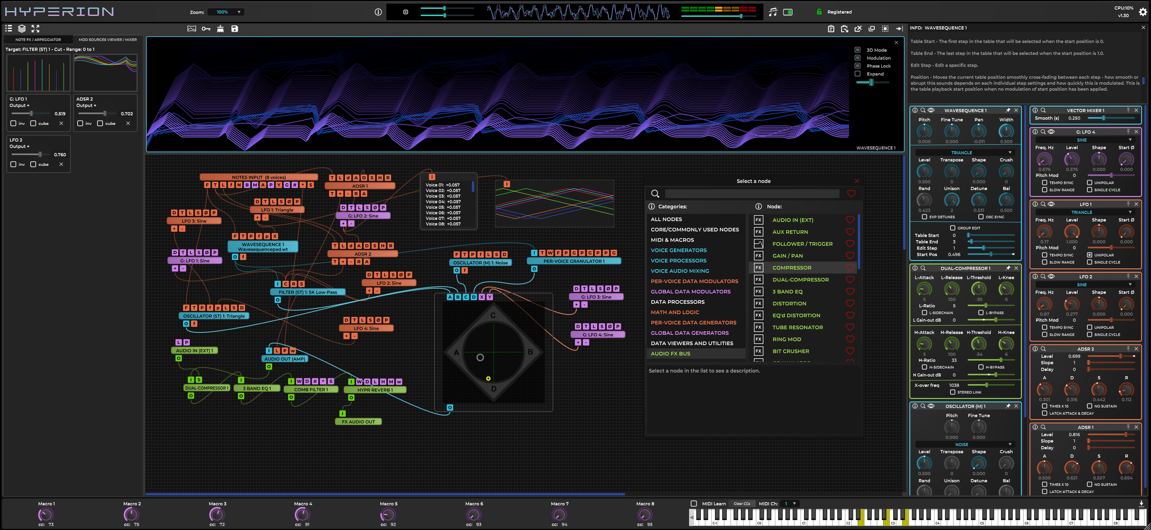Toggle the Phase Lock checkbox
The height and width of the screenshot is (530, 1151).
(857, 66)
